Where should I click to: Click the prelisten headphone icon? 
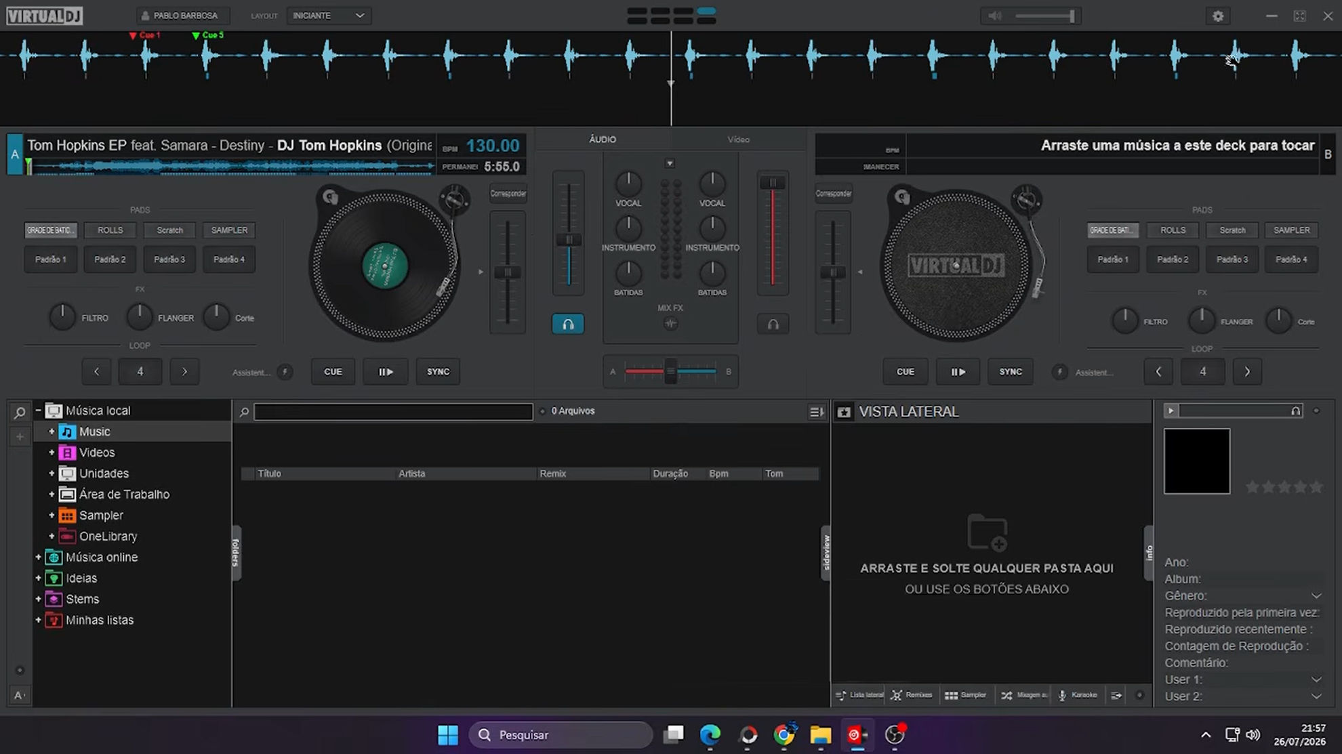[x=1295, y=411]
